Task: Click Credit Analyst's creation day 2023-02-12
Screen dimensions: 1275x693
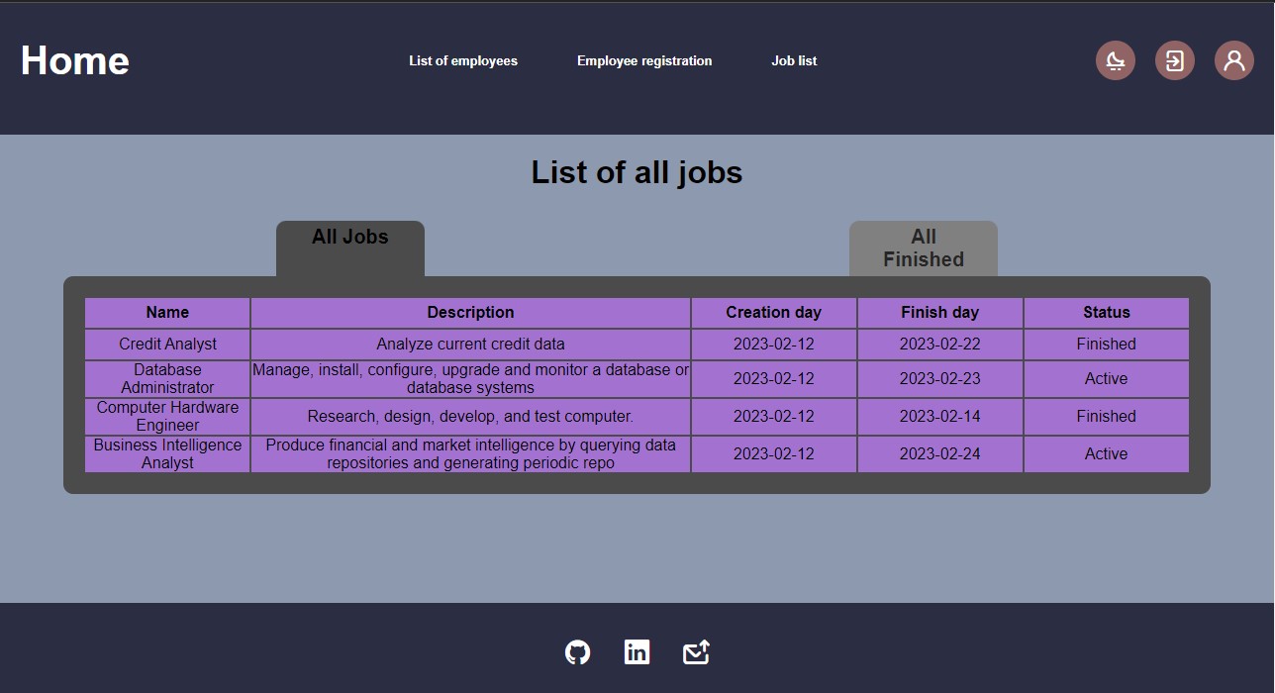Action: tap(773, 345)
